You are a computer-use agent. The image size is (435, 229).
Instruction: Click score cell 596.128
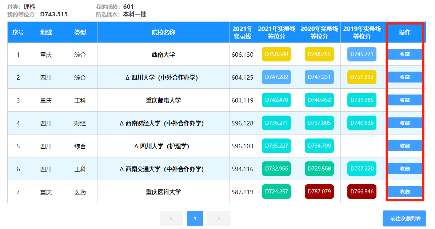[243, 123]
